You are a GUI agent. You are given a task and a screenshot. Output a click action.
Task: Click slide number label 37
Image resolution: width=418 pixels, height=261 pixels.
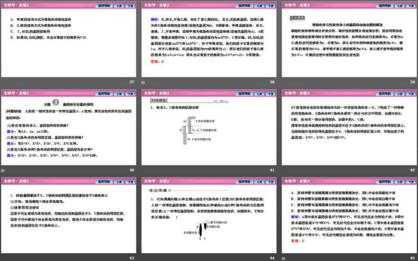[131, 83]
